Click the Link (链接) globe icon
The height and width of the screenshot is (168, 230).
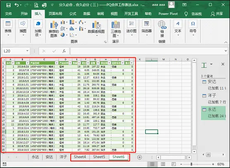(162, 24)
